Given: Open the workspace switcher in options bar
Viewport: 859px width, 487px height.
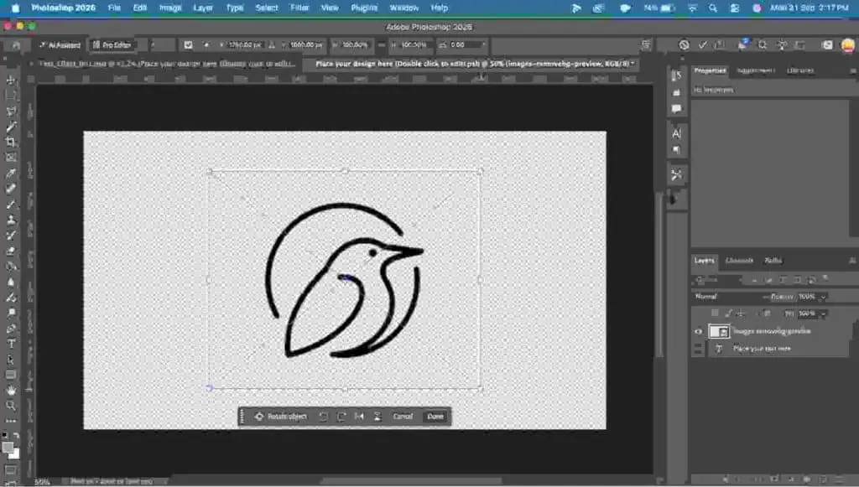Looking at the screenshot, I should (x=800, y=45).
